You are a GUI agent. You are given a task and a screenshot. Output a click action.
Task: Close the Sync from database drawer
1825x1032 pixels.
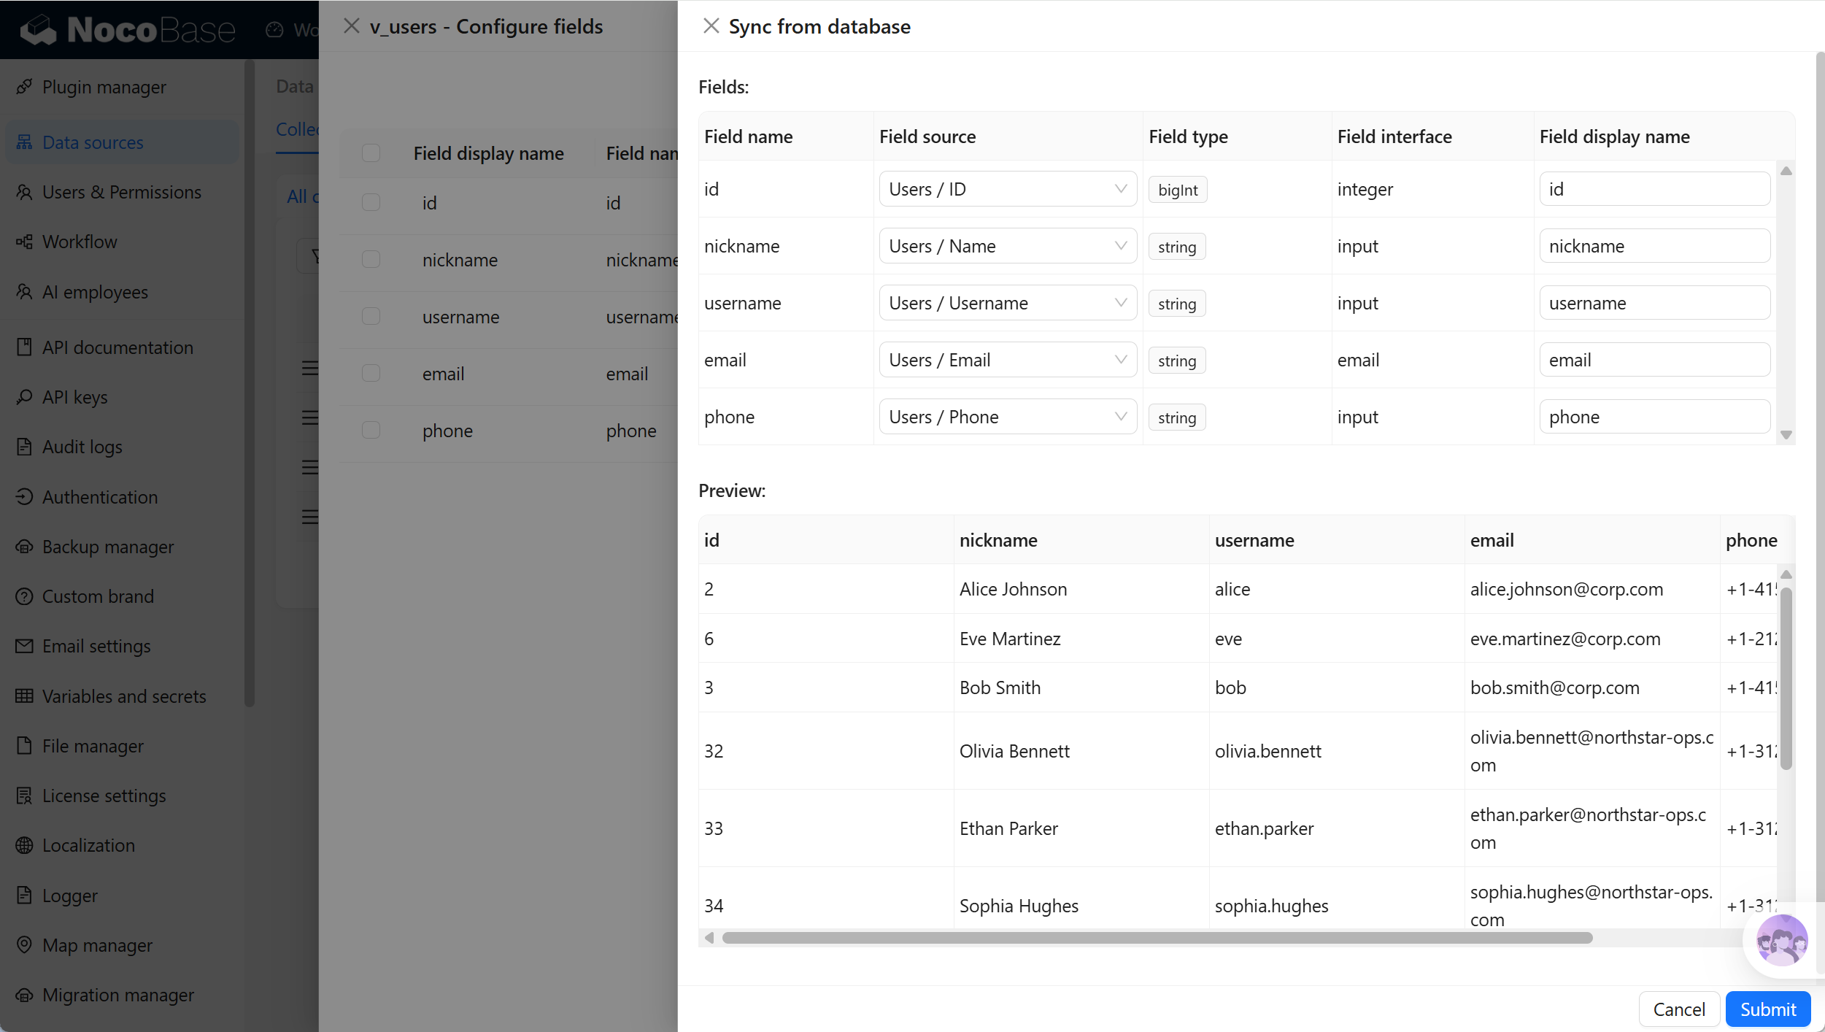click(711, 26)
